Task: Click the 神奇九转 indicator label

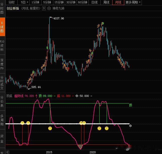Action: tap(58, 8)
